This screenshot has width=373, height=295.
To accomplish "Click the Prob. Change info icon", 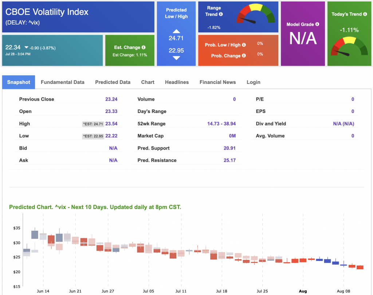I will pos(244,56).
